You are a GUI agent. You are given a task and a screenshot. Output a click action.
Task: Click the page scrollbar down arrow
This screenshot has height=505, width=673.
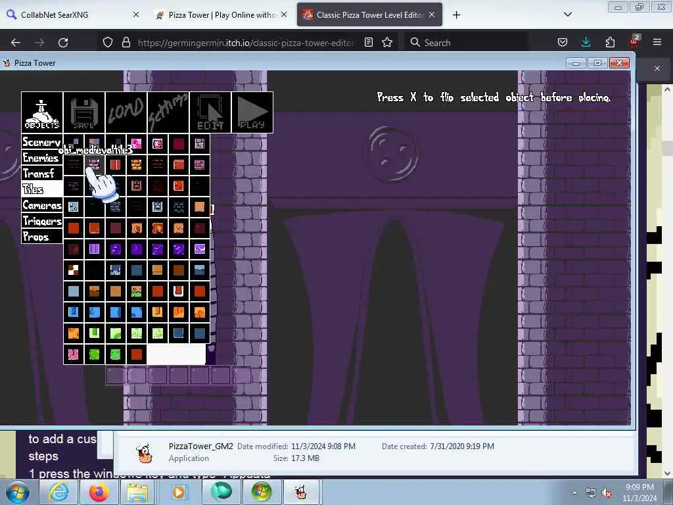[x=667, y=473]
